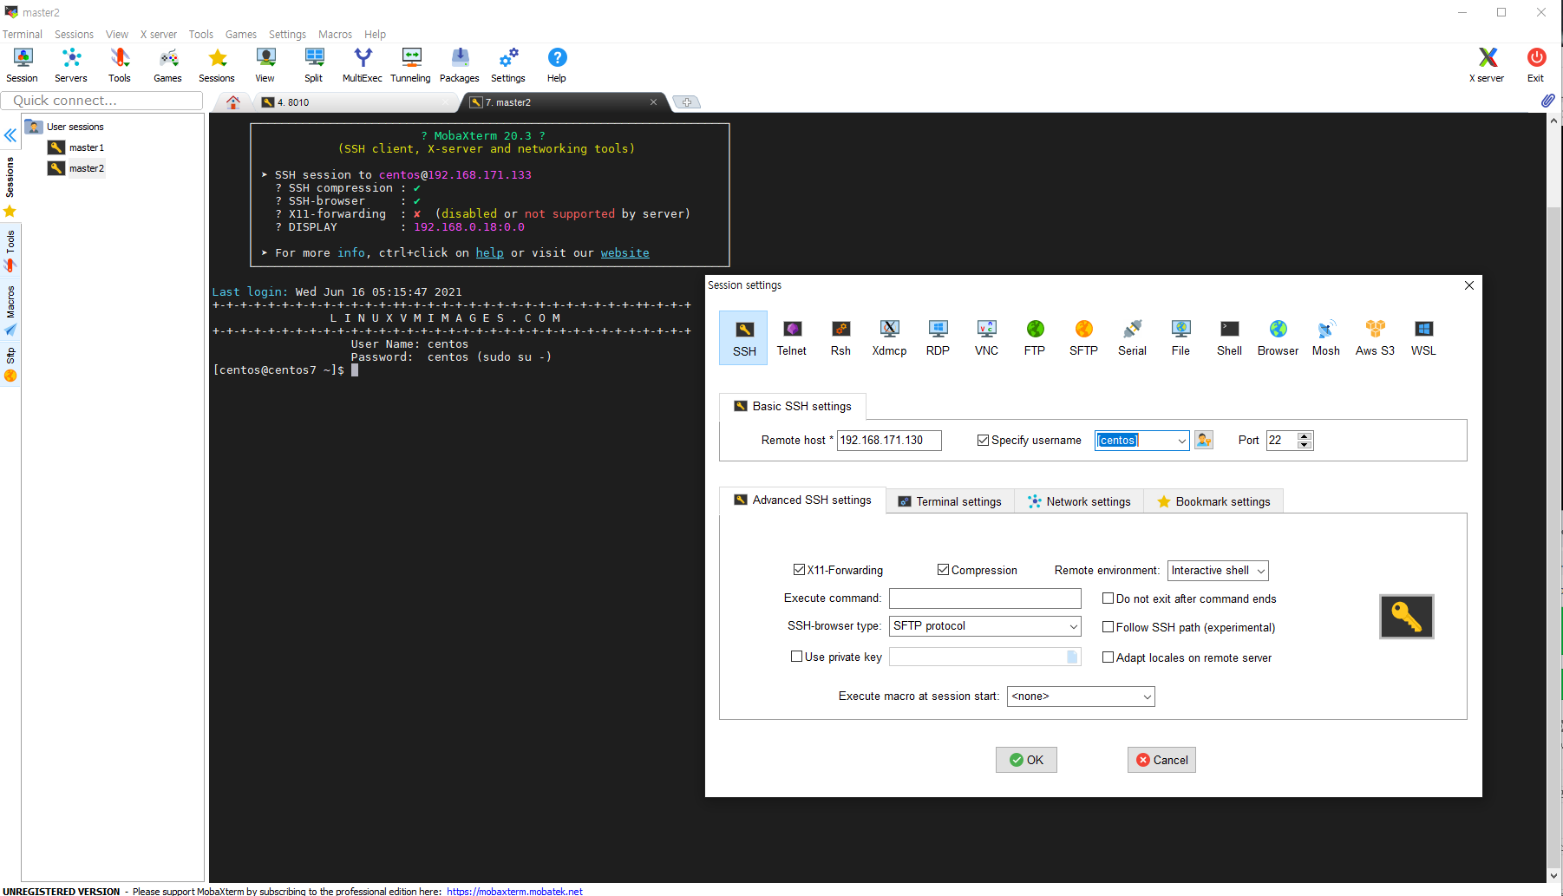The width and height of the screenshot is (1563, 896).
Task: Open the View toolbar icon
Action: pos(265,65)
